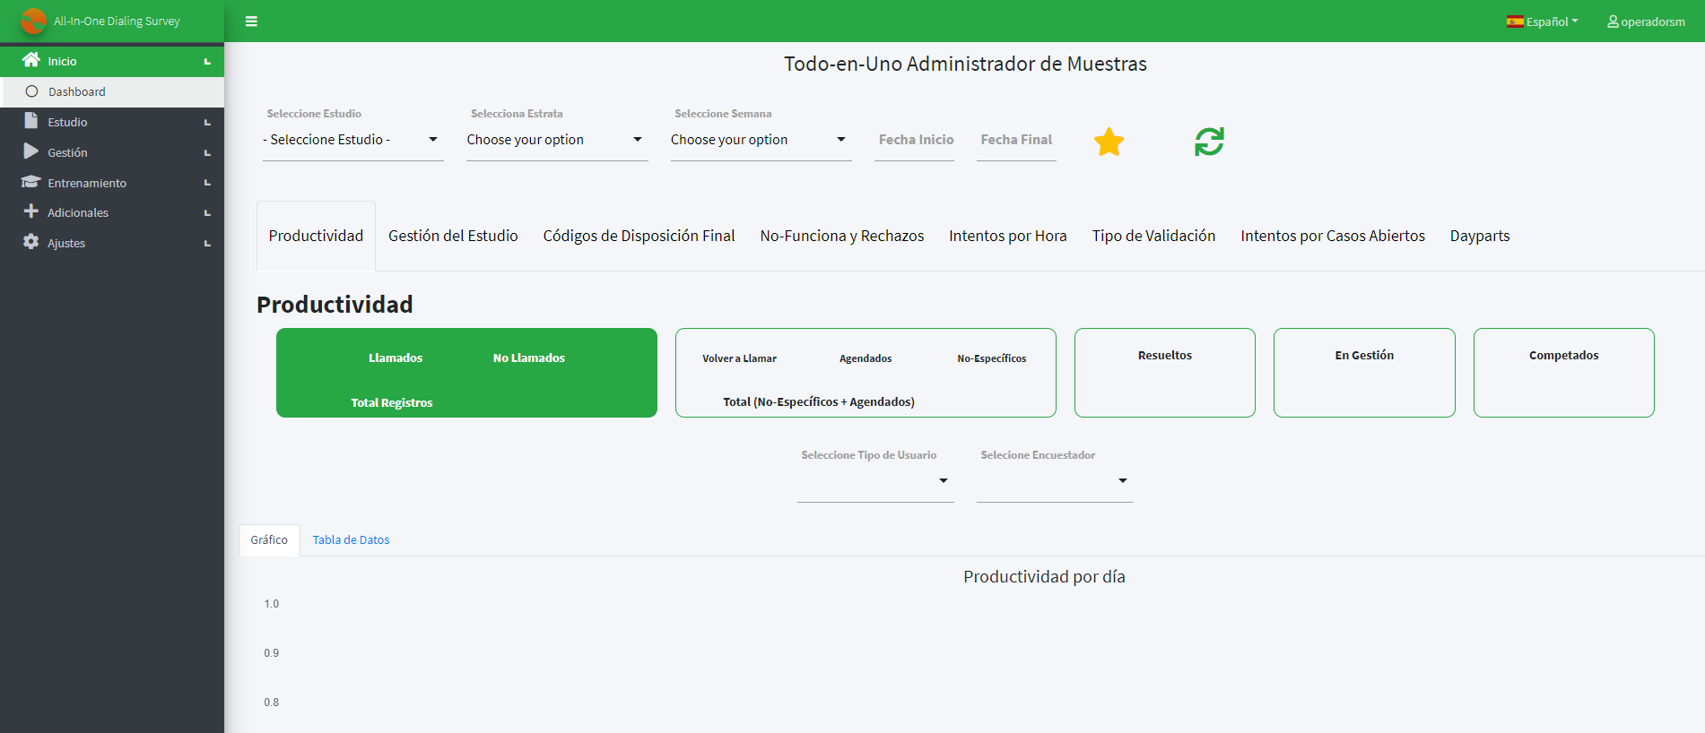Click the En Gestión card
The image size is (1705, 733).
1364,373
